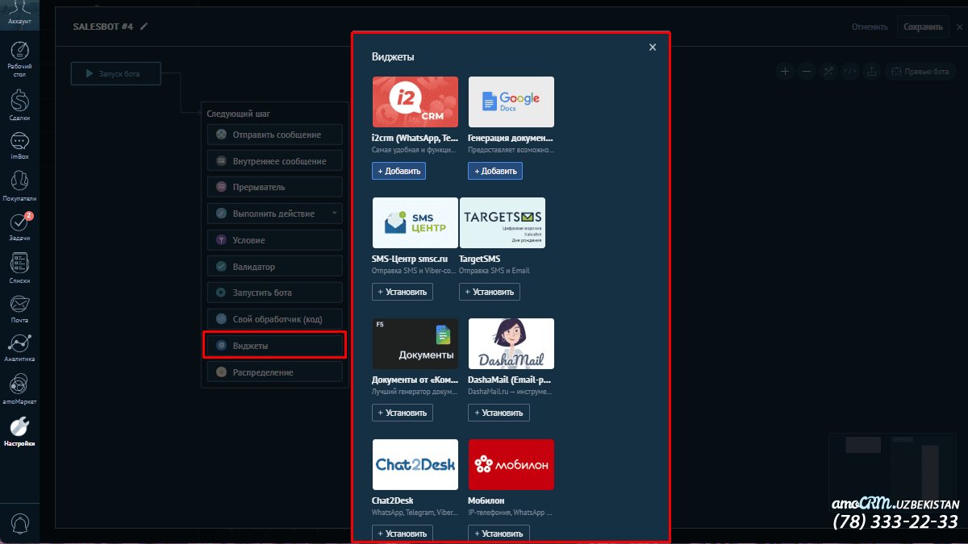968x544 pixels.
Task: Install the Мобилон widget
Action: [x=499, y=534]
